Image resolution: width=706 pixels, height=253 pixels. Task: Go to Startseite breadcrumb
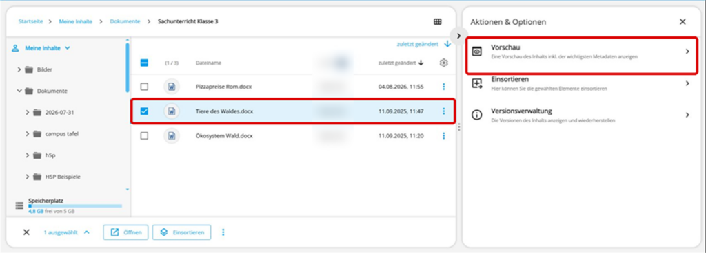tap(30, 21)
